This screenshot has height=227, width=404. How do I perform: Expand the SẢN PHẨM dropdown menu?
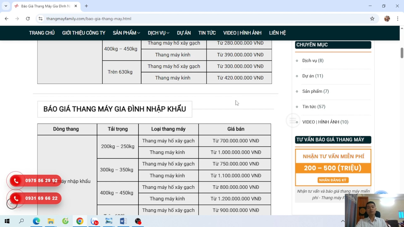click(126, 33)
